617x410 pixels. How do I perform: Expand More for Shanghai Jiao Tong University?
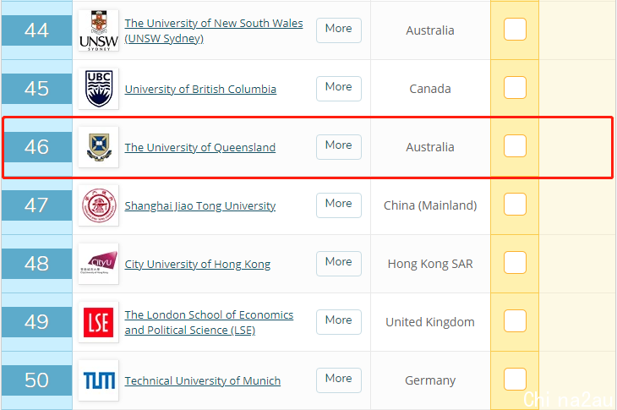click(339, 205)
